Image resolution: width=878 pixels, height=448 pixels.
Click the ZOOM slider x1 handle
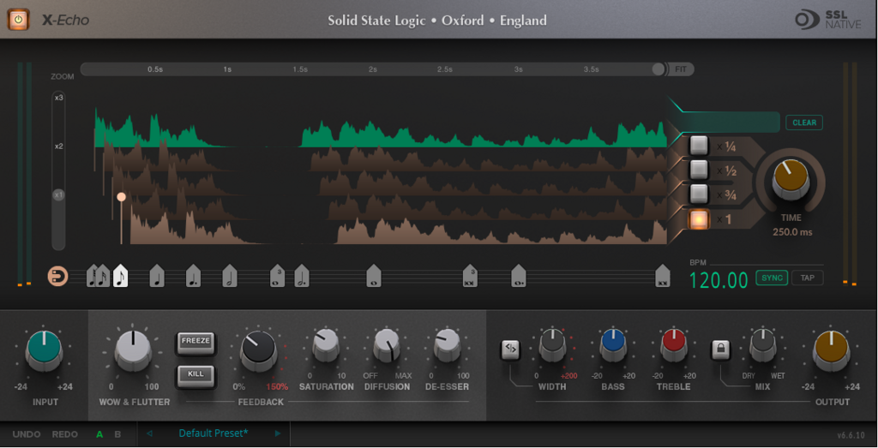click(59, 195)
